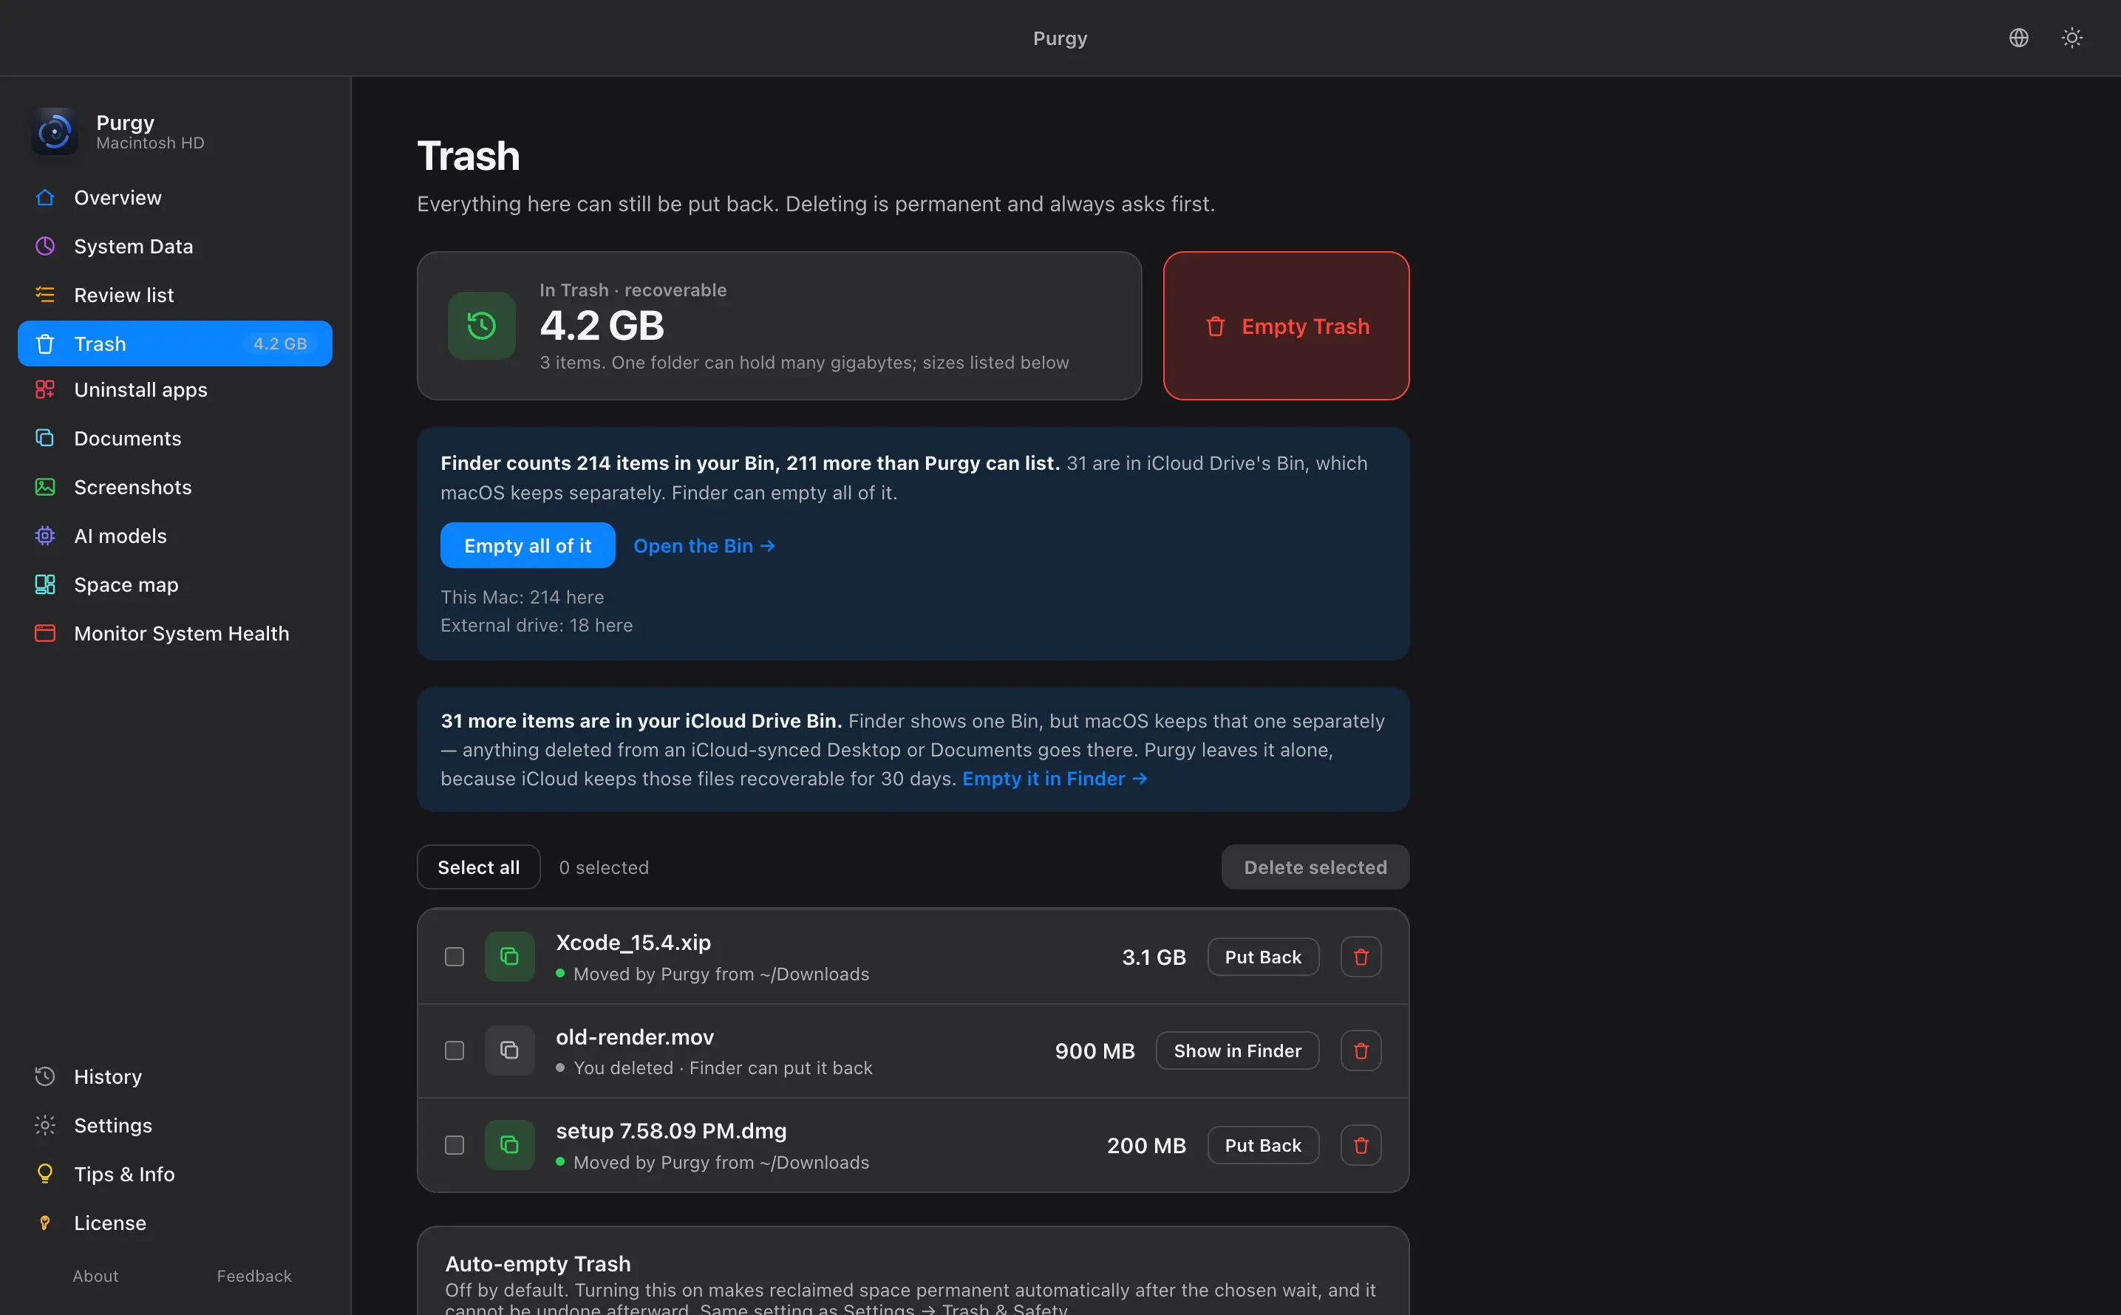This screenshot has height=1315, width=2121.
Task: Select the Trash 4.2 GB sidebar item
Action: (175, 344)
